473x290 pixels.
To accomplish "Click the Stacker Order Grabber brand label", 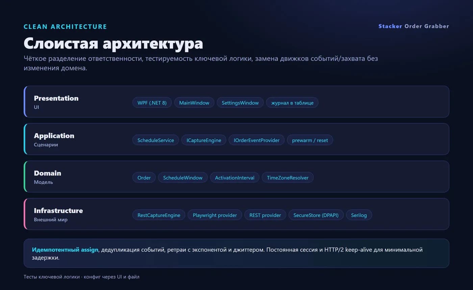I will [414, 26].
